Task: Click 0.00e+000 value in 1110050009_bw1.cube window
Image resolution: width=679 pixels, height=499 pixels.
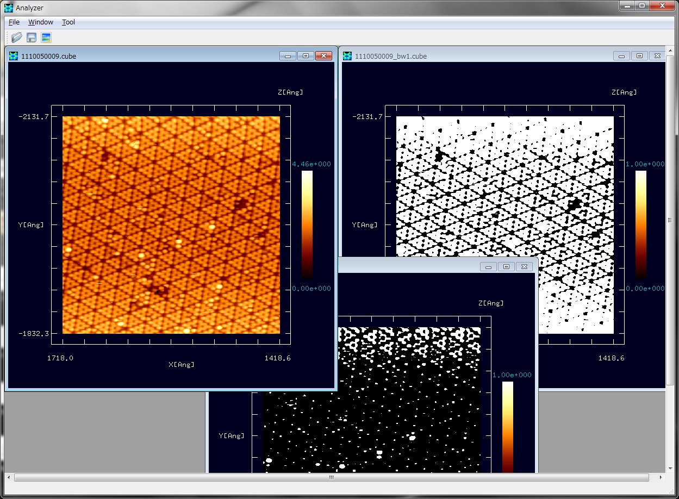Action: (645, 289)
